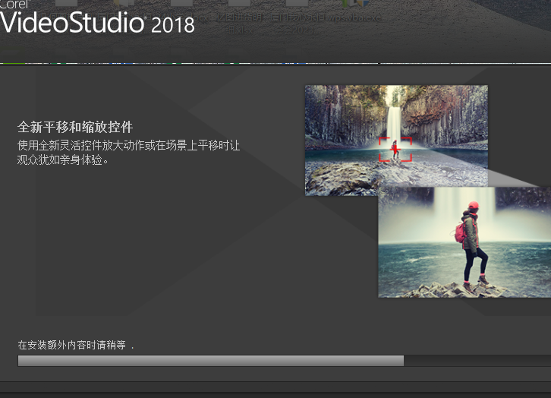Screen dimensions: 551x398
Task: Click the VideoStudio 2018 logo title
Action: tap(97, 23)
